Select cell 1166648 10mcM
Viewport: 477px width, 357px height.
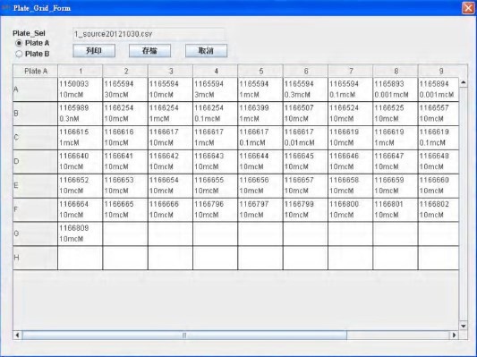(x=439, y=161)
